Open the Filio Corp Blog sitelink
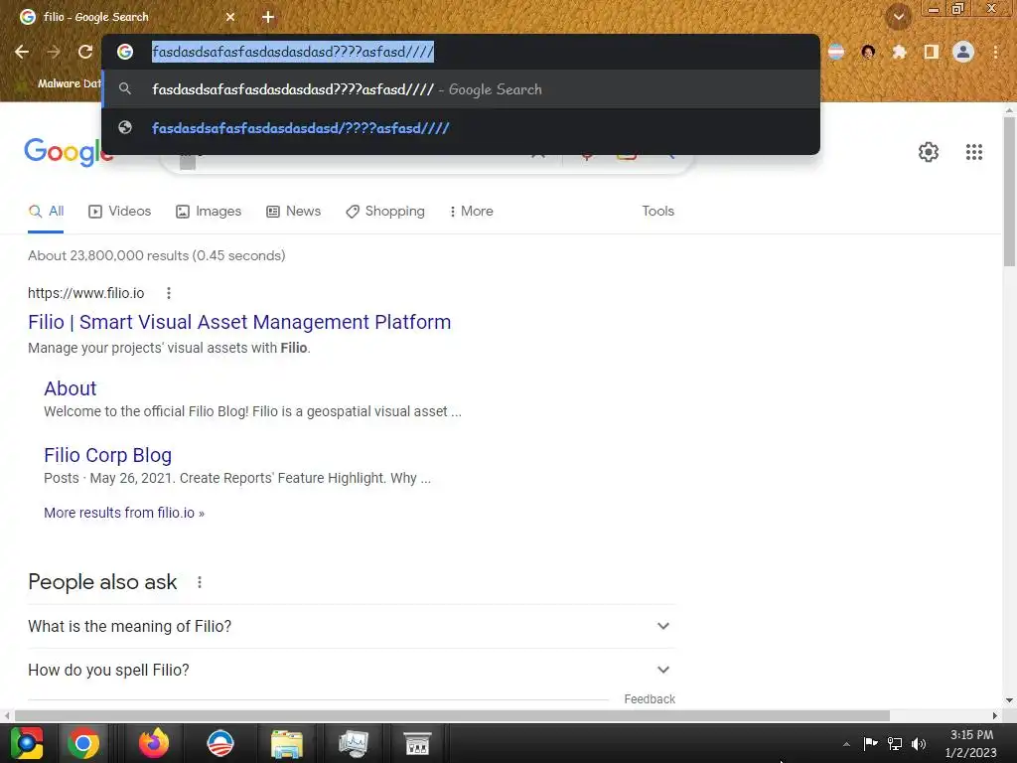The width and height of the screenshot is (1017, 763). 107,455
